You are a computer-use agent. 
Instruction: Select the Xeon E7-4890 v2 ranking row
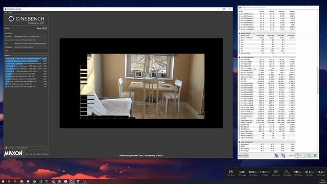[26, 61]
